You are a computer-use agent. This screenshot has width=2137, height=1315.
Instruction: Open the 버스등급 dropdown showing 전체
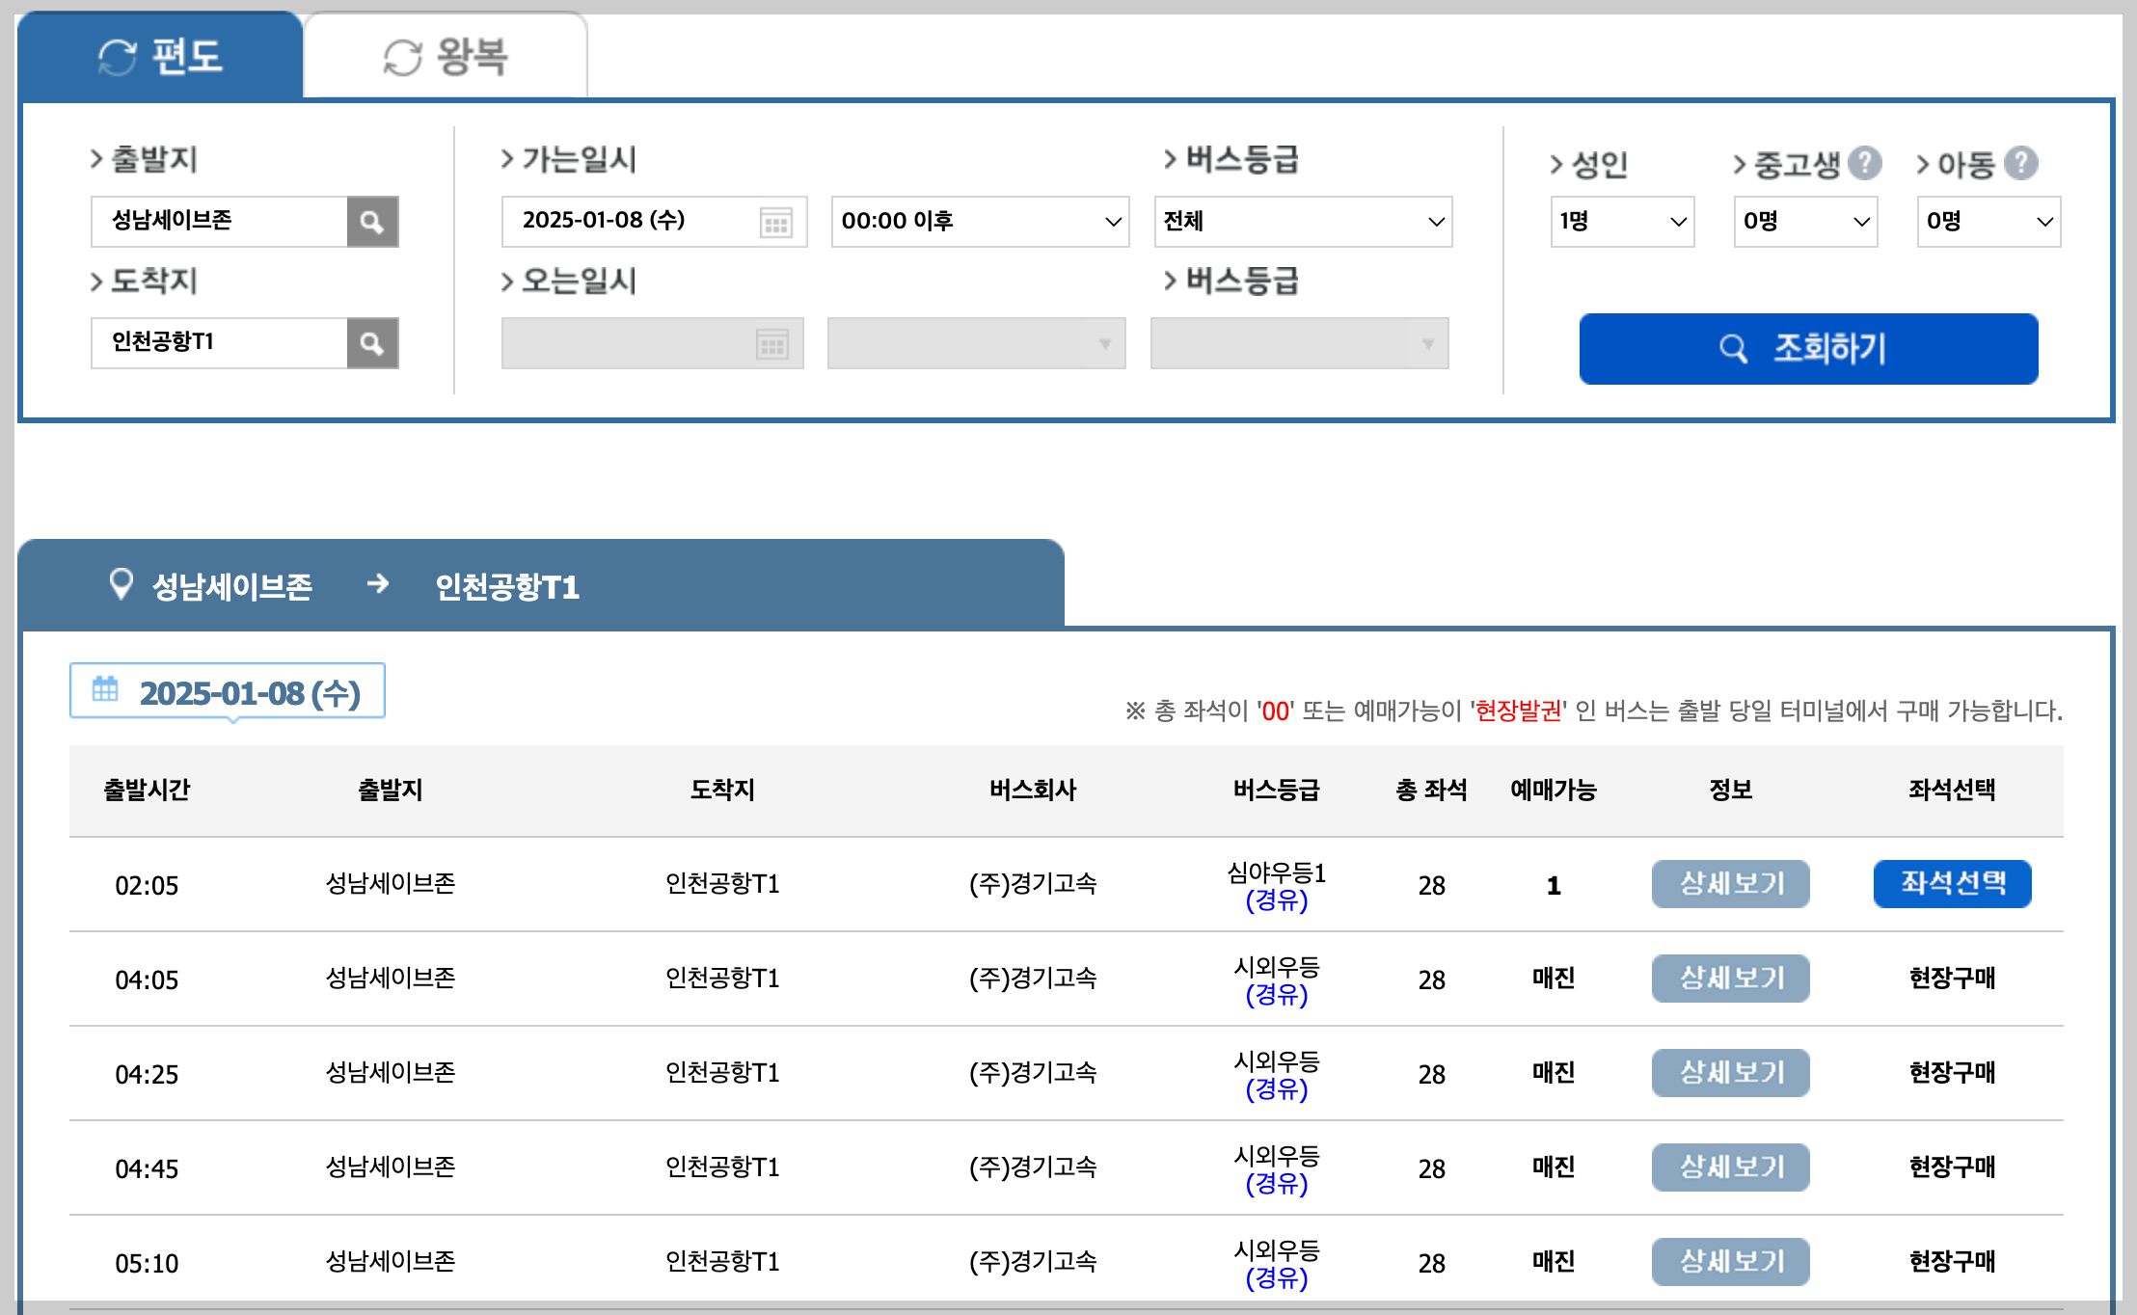click(1302, 221)
